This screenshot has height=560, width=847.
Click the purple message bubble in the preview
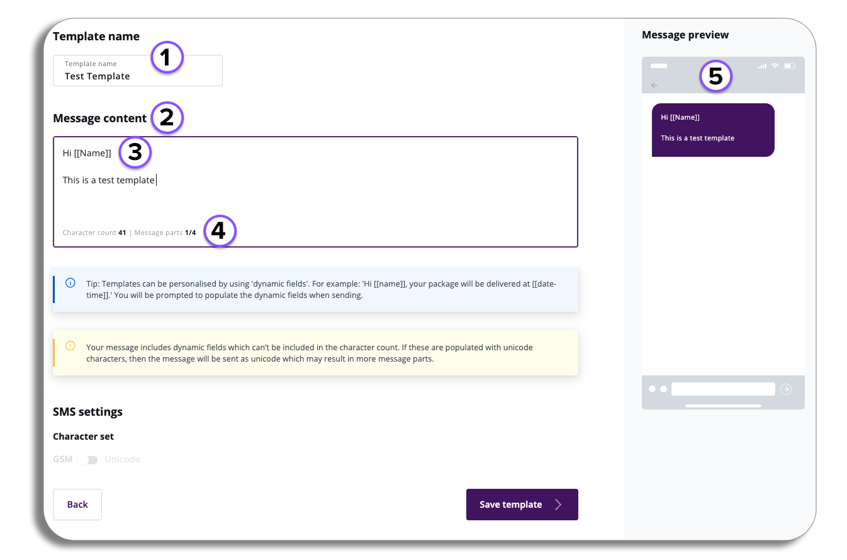(x=712, y=130)
